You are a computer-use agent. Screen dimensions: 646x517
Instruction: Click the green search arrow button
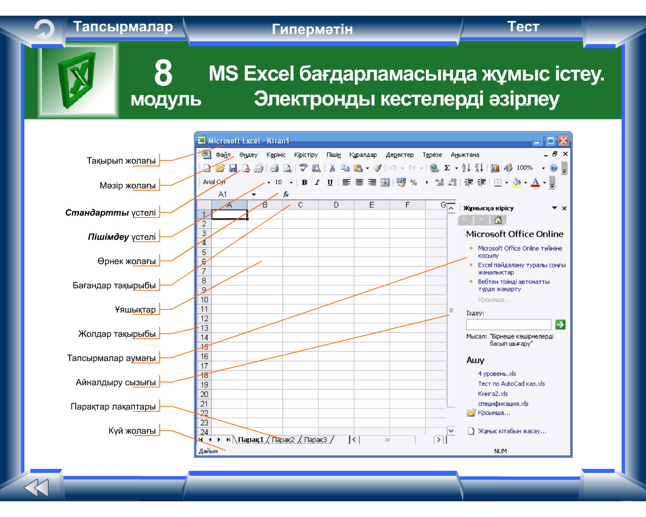[x=560, y=325]
